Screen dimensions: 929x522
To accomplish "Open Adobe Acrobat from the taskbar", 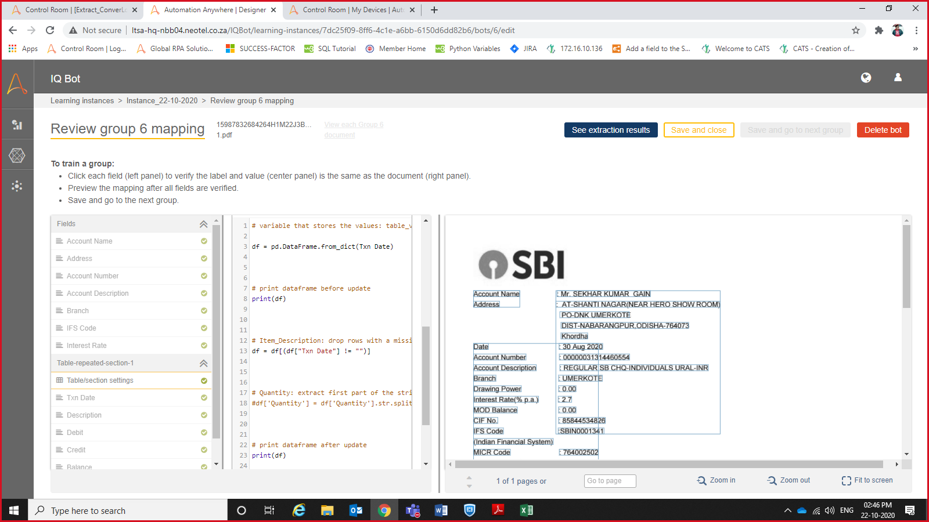I will 498,510.
